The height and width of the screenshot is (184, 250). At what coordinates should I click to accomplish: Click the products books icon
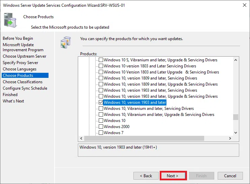click(65, 40)
